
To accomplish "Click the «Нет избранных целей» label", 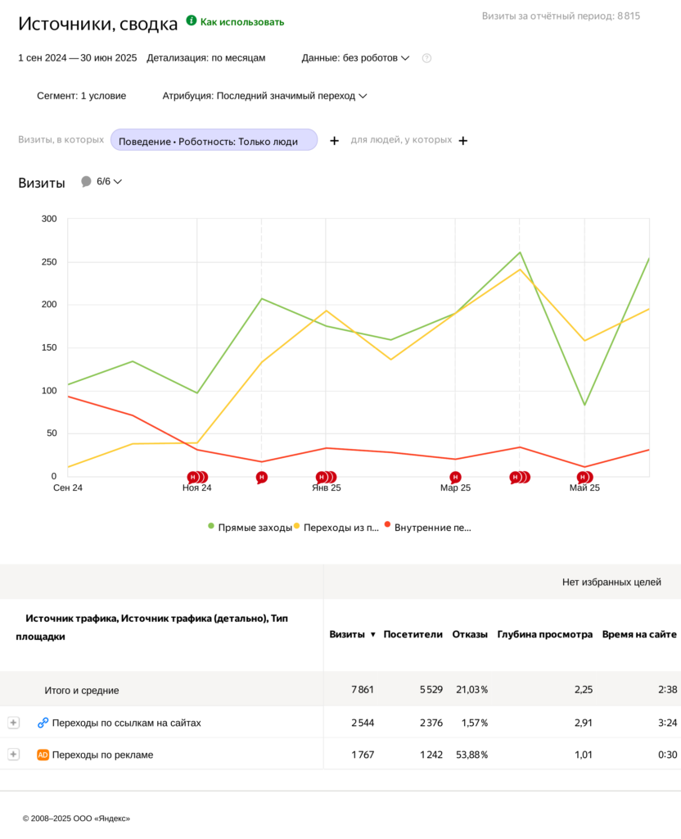I will tap(611, 583).
